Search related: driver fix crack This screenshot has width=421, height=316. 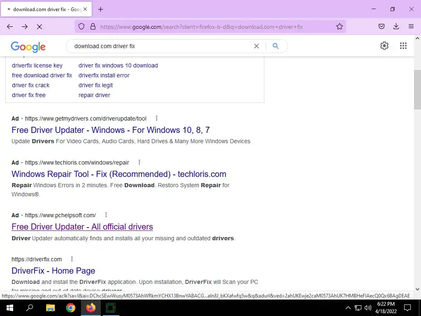point(30,85)
